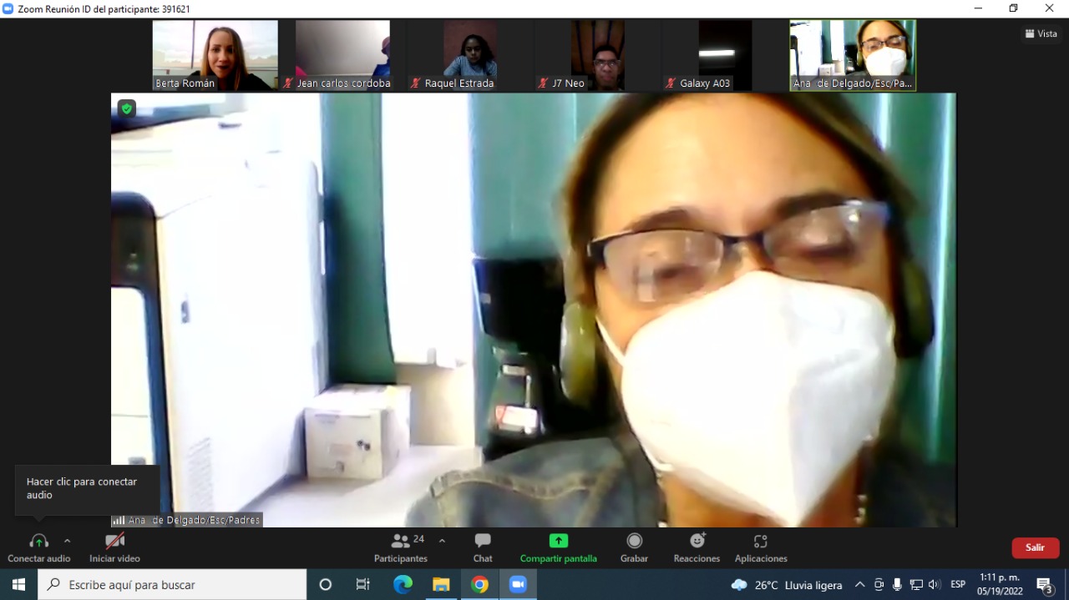The width and height of the screenshot is (1069, 600).
Task: Click the Compartir pantalla icon
Action: [559, 541]
